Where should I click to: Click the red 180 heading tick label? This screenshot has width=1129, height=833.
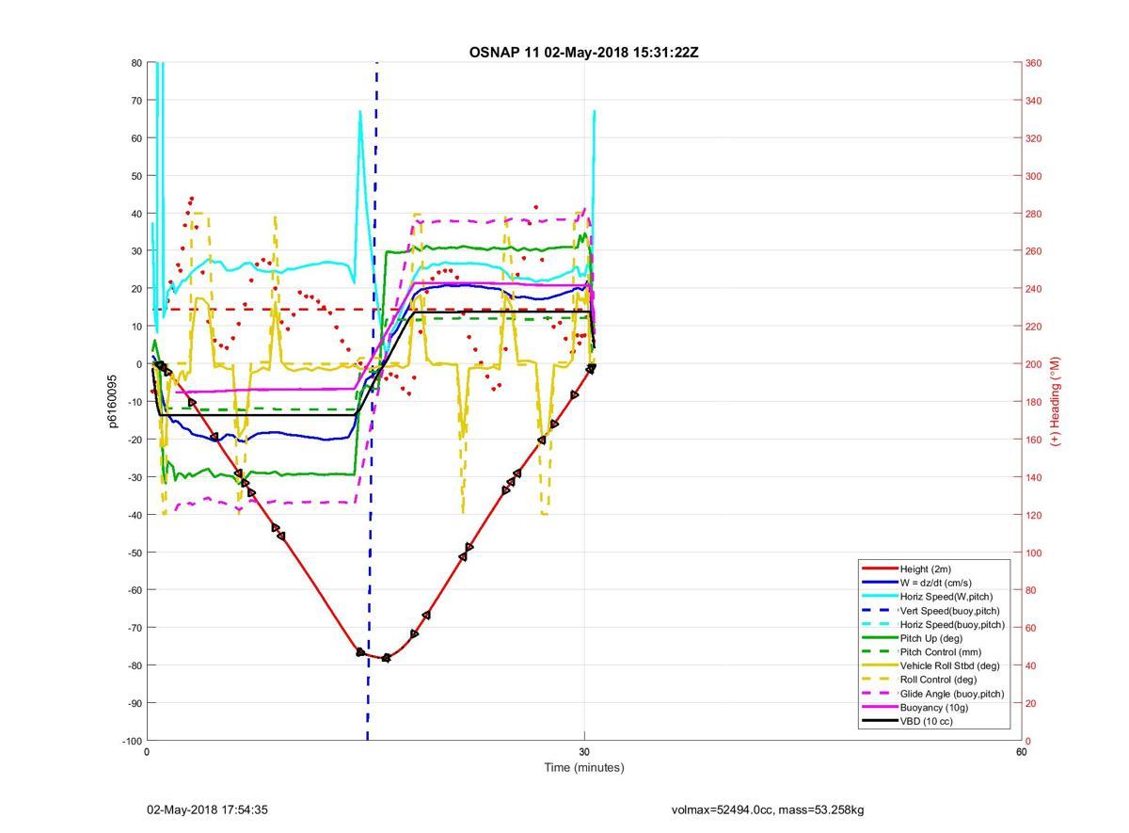tap(1033, 402)
